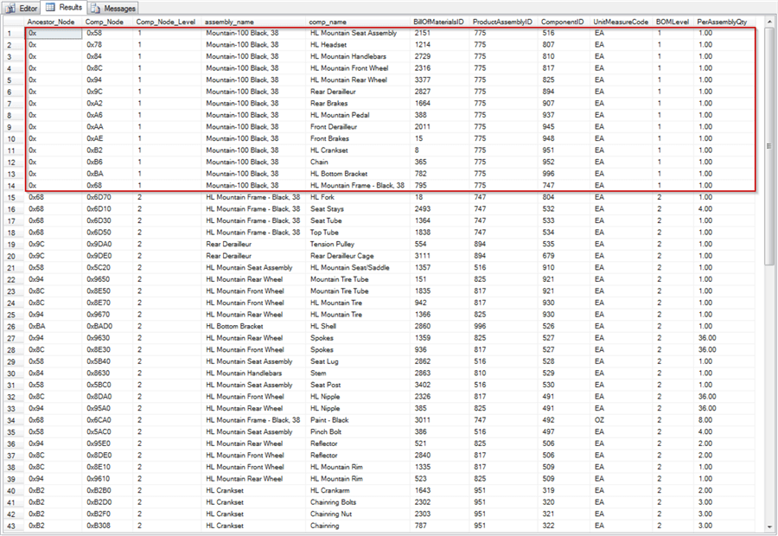The height and width of the screenshot is (536, 778).
Task: Click the HL Crankset cell in row 11
Action: pyautogui.click(x=328, y=149)
